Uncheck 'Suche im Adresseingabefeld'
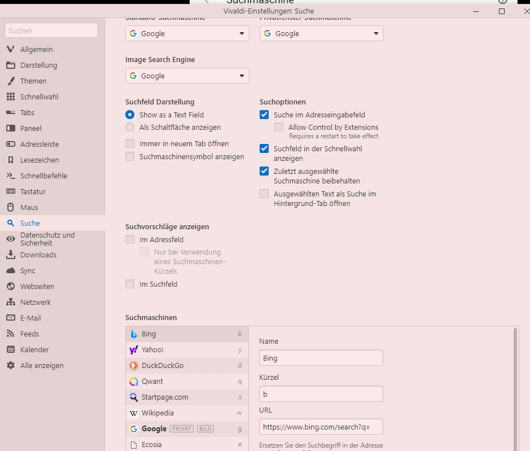This screenshot has width=530, height=451. point(264,115)
